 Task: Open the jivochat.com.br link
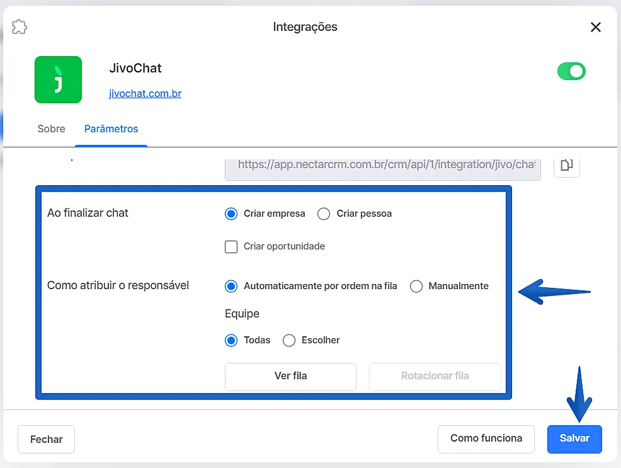(145, 94)
